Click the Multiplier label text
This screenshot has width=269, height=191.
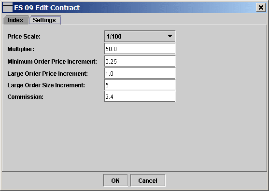21,49
